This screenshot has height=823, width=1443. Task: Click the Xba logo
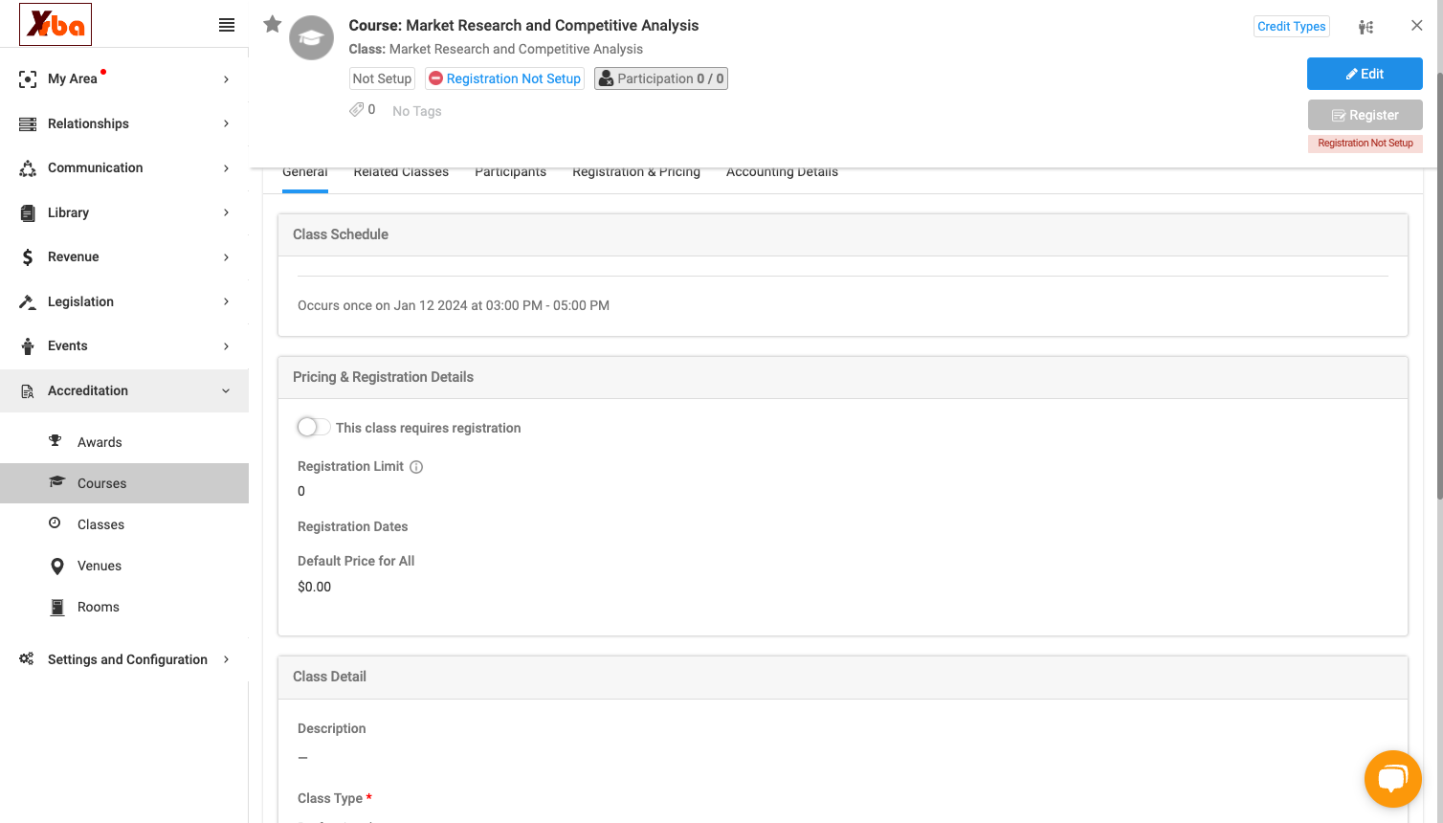point(55,25)
